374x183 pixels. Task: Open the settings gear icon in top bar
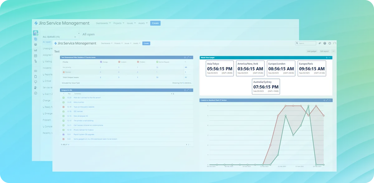click(330, 43)
